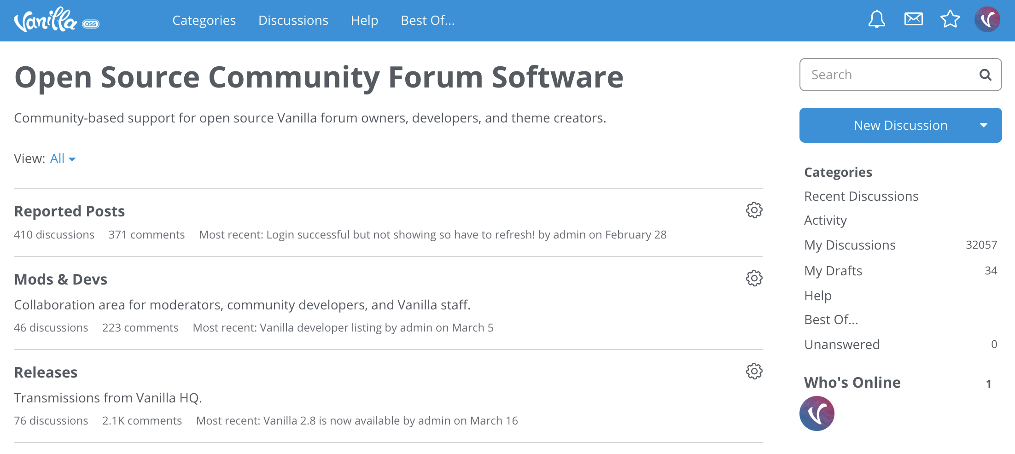
Task: Click '223 comments' under Mods & Devs
Action: 140,328
